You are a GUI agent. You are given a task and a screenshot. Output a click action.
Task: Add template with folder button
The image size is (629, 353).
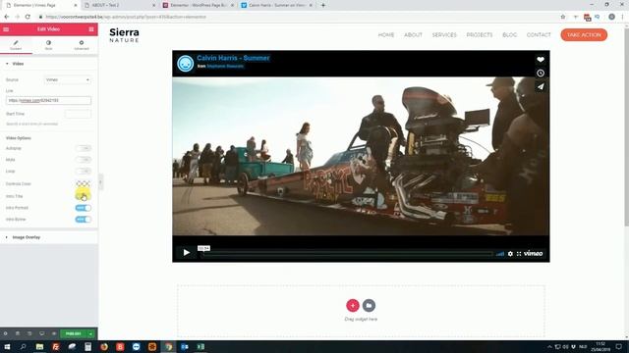point(370,305)
